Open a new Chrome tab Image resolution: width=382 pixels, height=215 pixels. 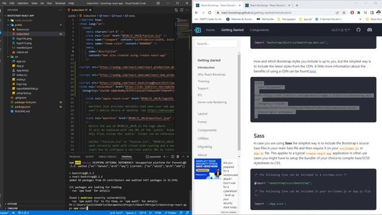pyautogui.click(x=297, y=5)
